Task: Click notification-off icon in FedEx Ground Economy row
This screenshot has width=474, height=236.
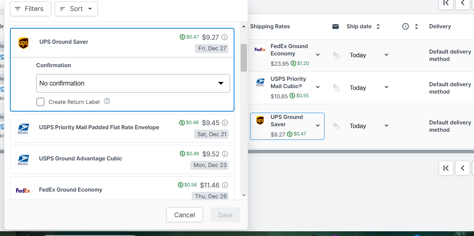Action: 336,55
